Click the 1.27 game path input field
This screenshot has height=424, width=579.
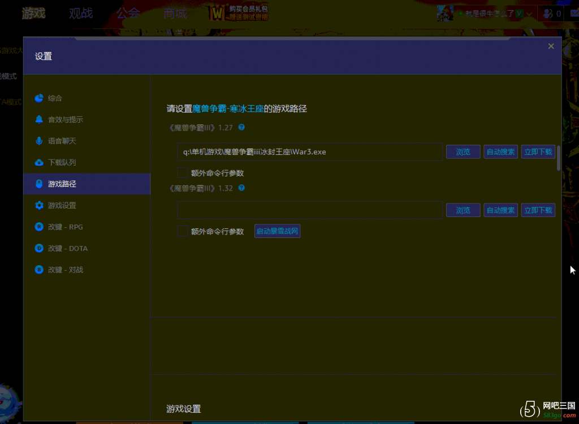point(310,152)
